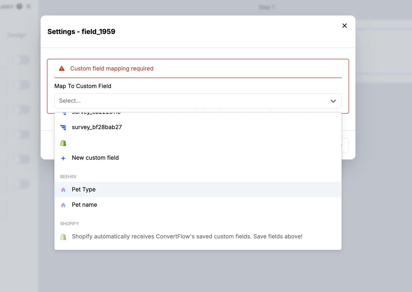This screenshot has height=292, width=412.
Task: Click the Beehiiv icon next to Pet Type
Action: click(x=63, y=190)
